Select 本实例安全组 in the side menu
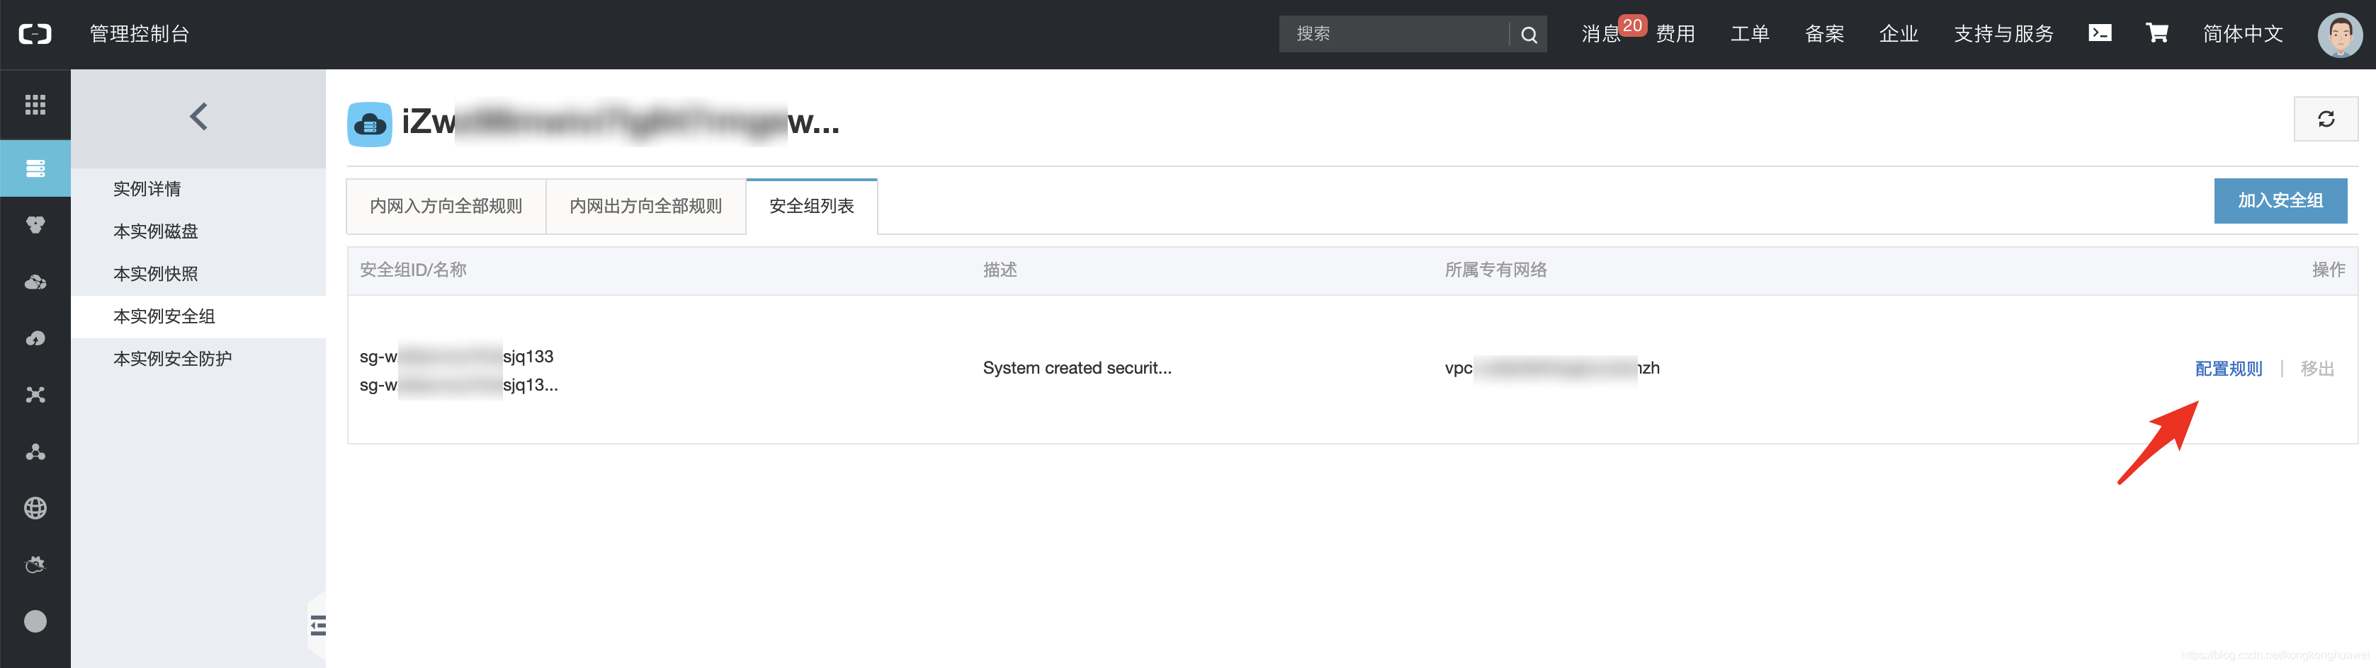Screen dimensions: 2376x668 [x=198, y=316]
